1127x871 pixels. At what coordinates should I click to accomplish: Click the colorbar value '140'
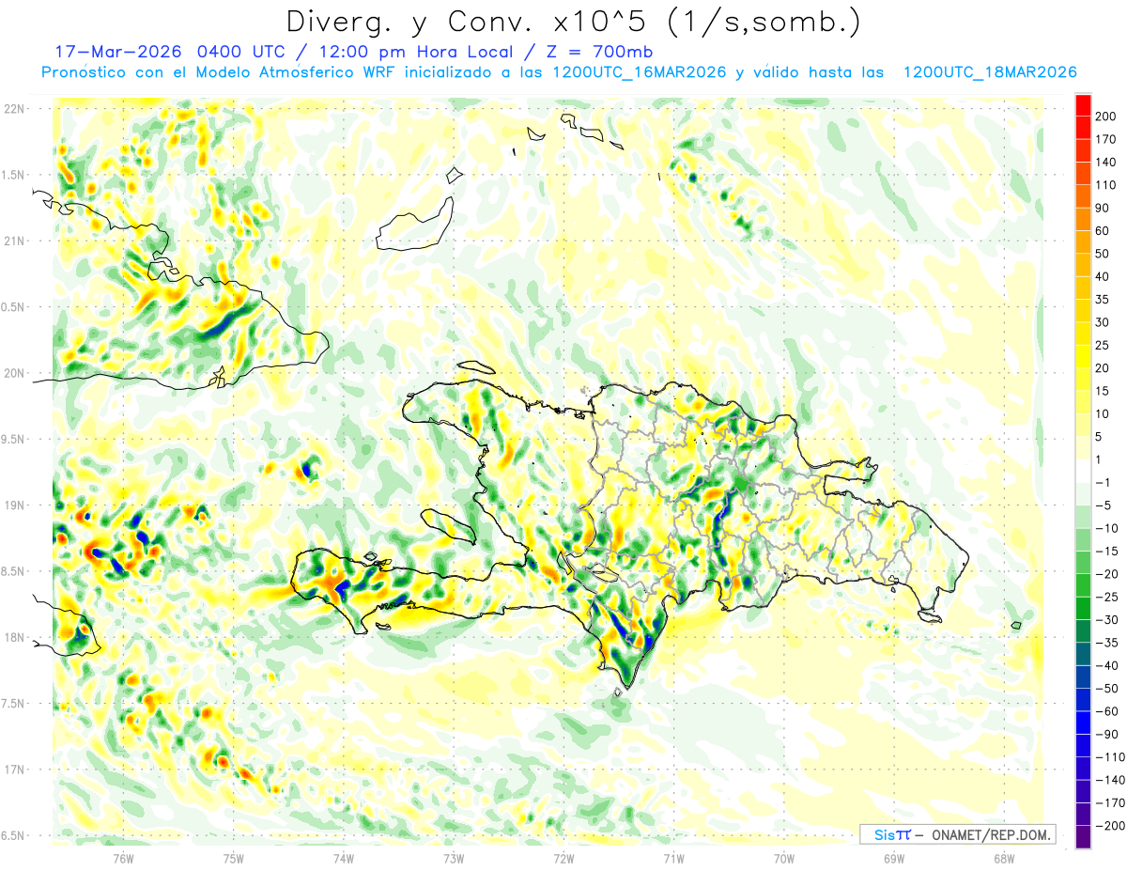click(1107, 162)
